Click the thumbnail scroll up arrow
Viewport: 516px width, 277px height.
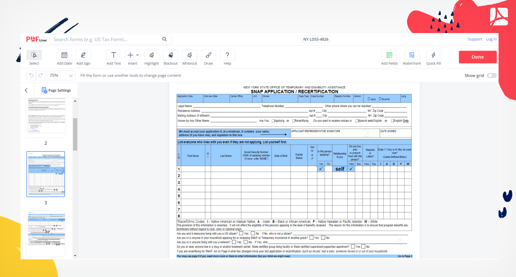(75, 101)
